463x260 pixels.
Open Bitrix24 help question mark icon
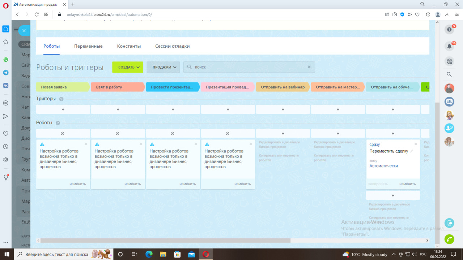point(450,30)
